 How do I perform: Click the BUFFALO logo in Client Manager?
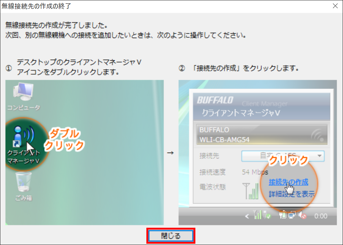coord(215,101)
